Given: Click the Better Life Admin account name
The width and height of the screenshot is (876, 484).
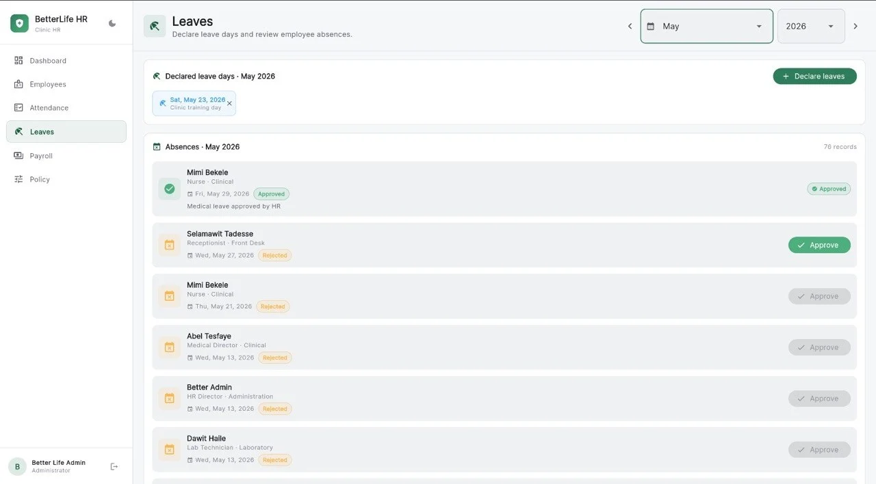Looking at the screenshot, I should 59,463.
